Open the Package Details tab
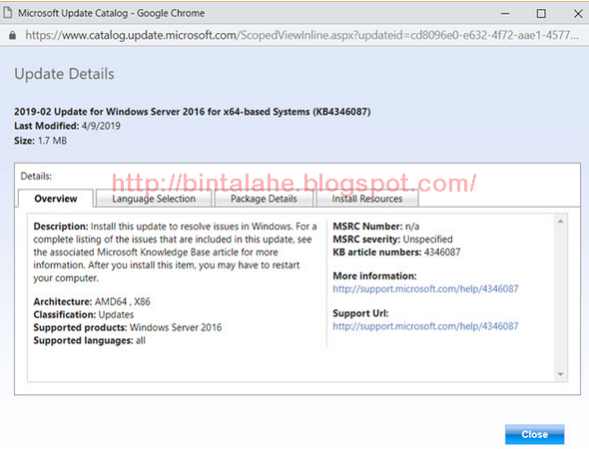Image resolution: width=589 pixels, height=449 pixels. 264,199
